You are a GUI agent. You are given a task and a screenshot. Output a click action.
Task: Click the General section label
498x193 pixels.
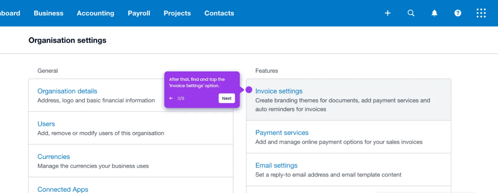[47, 71]
